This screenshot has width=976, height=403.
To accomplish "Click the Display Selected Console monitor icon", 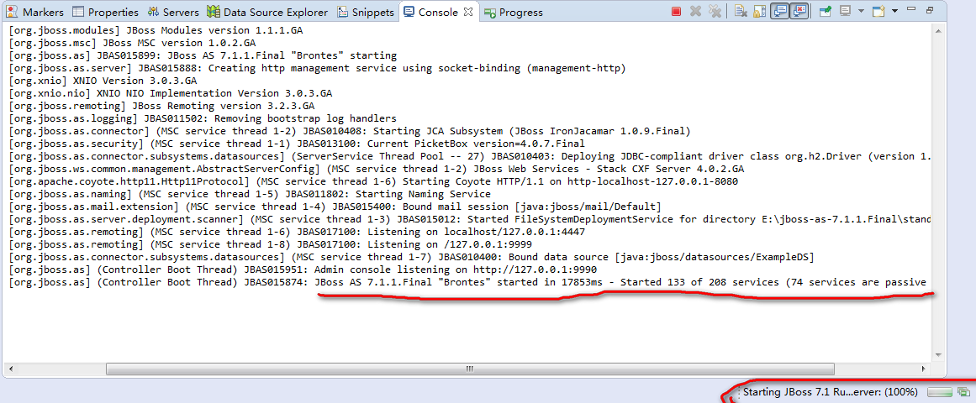I will 846,11.
